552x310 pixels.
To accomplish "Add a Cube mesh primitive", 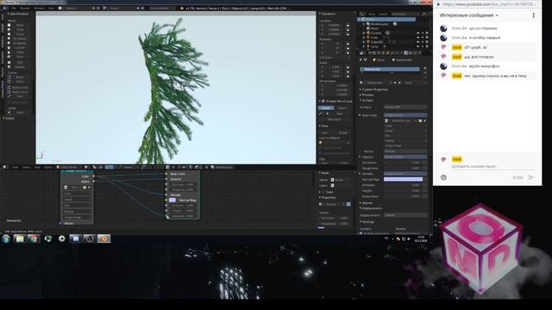I will pyautogui.click(x=20, y=30).
